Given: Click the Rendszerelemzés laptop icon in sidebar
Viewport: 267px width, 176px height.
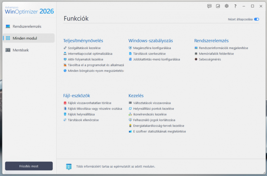Looking at the screenshot, I should [8, 27].
